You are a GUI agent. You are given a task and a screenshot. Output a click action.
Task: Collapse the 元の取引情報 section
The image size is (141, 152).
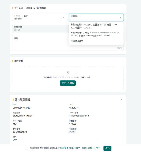coord(121,100)
